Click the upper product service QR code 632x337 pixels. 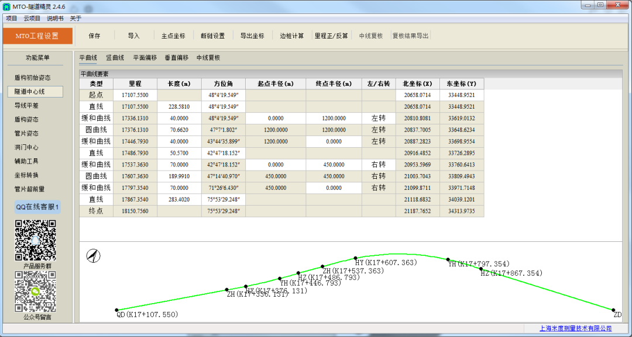click(36, 239)
